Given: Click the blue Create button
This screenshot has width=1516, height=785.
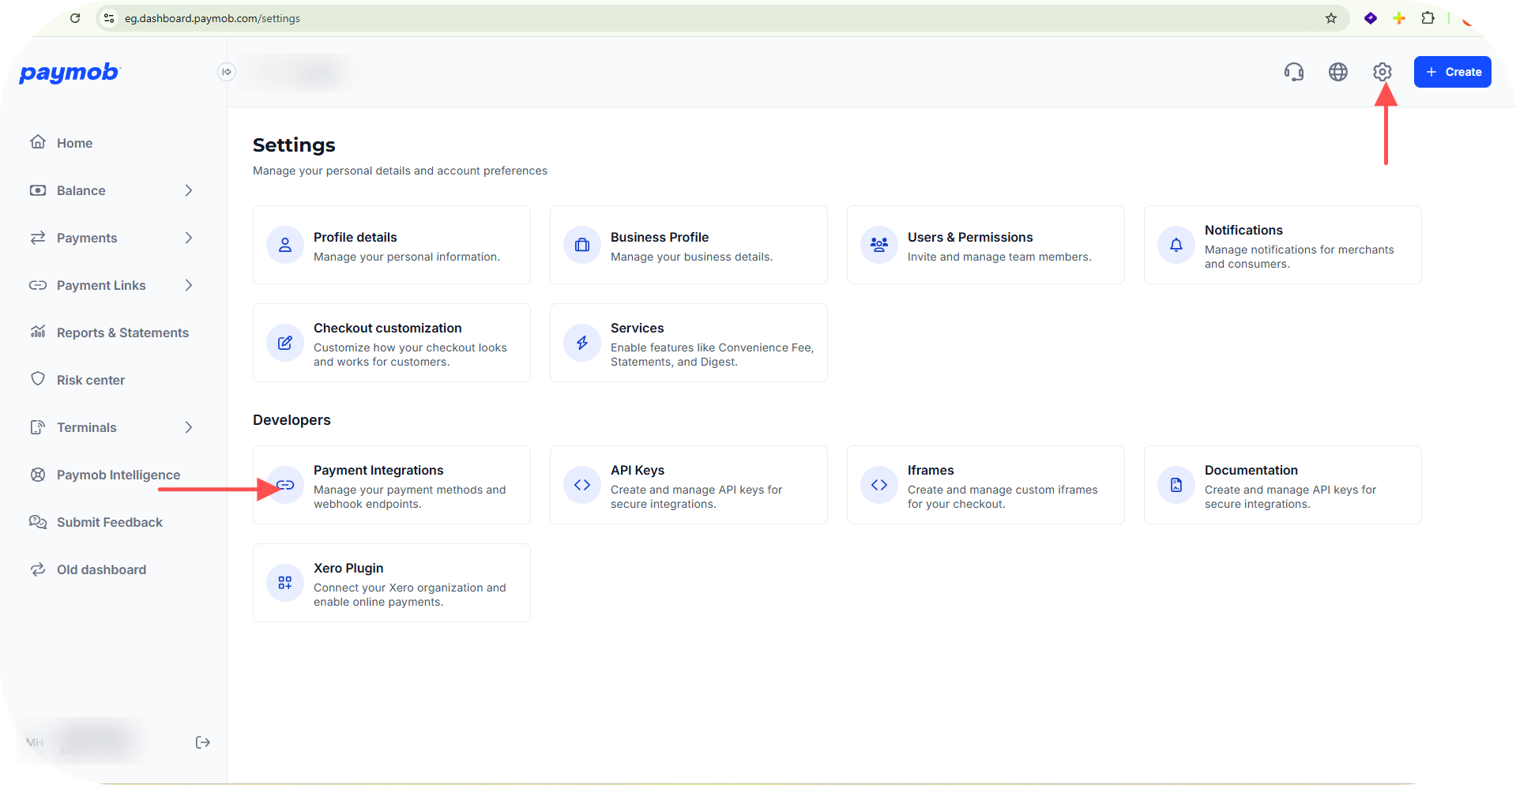Looking at the screenshot, I should tap(1453, 72).
